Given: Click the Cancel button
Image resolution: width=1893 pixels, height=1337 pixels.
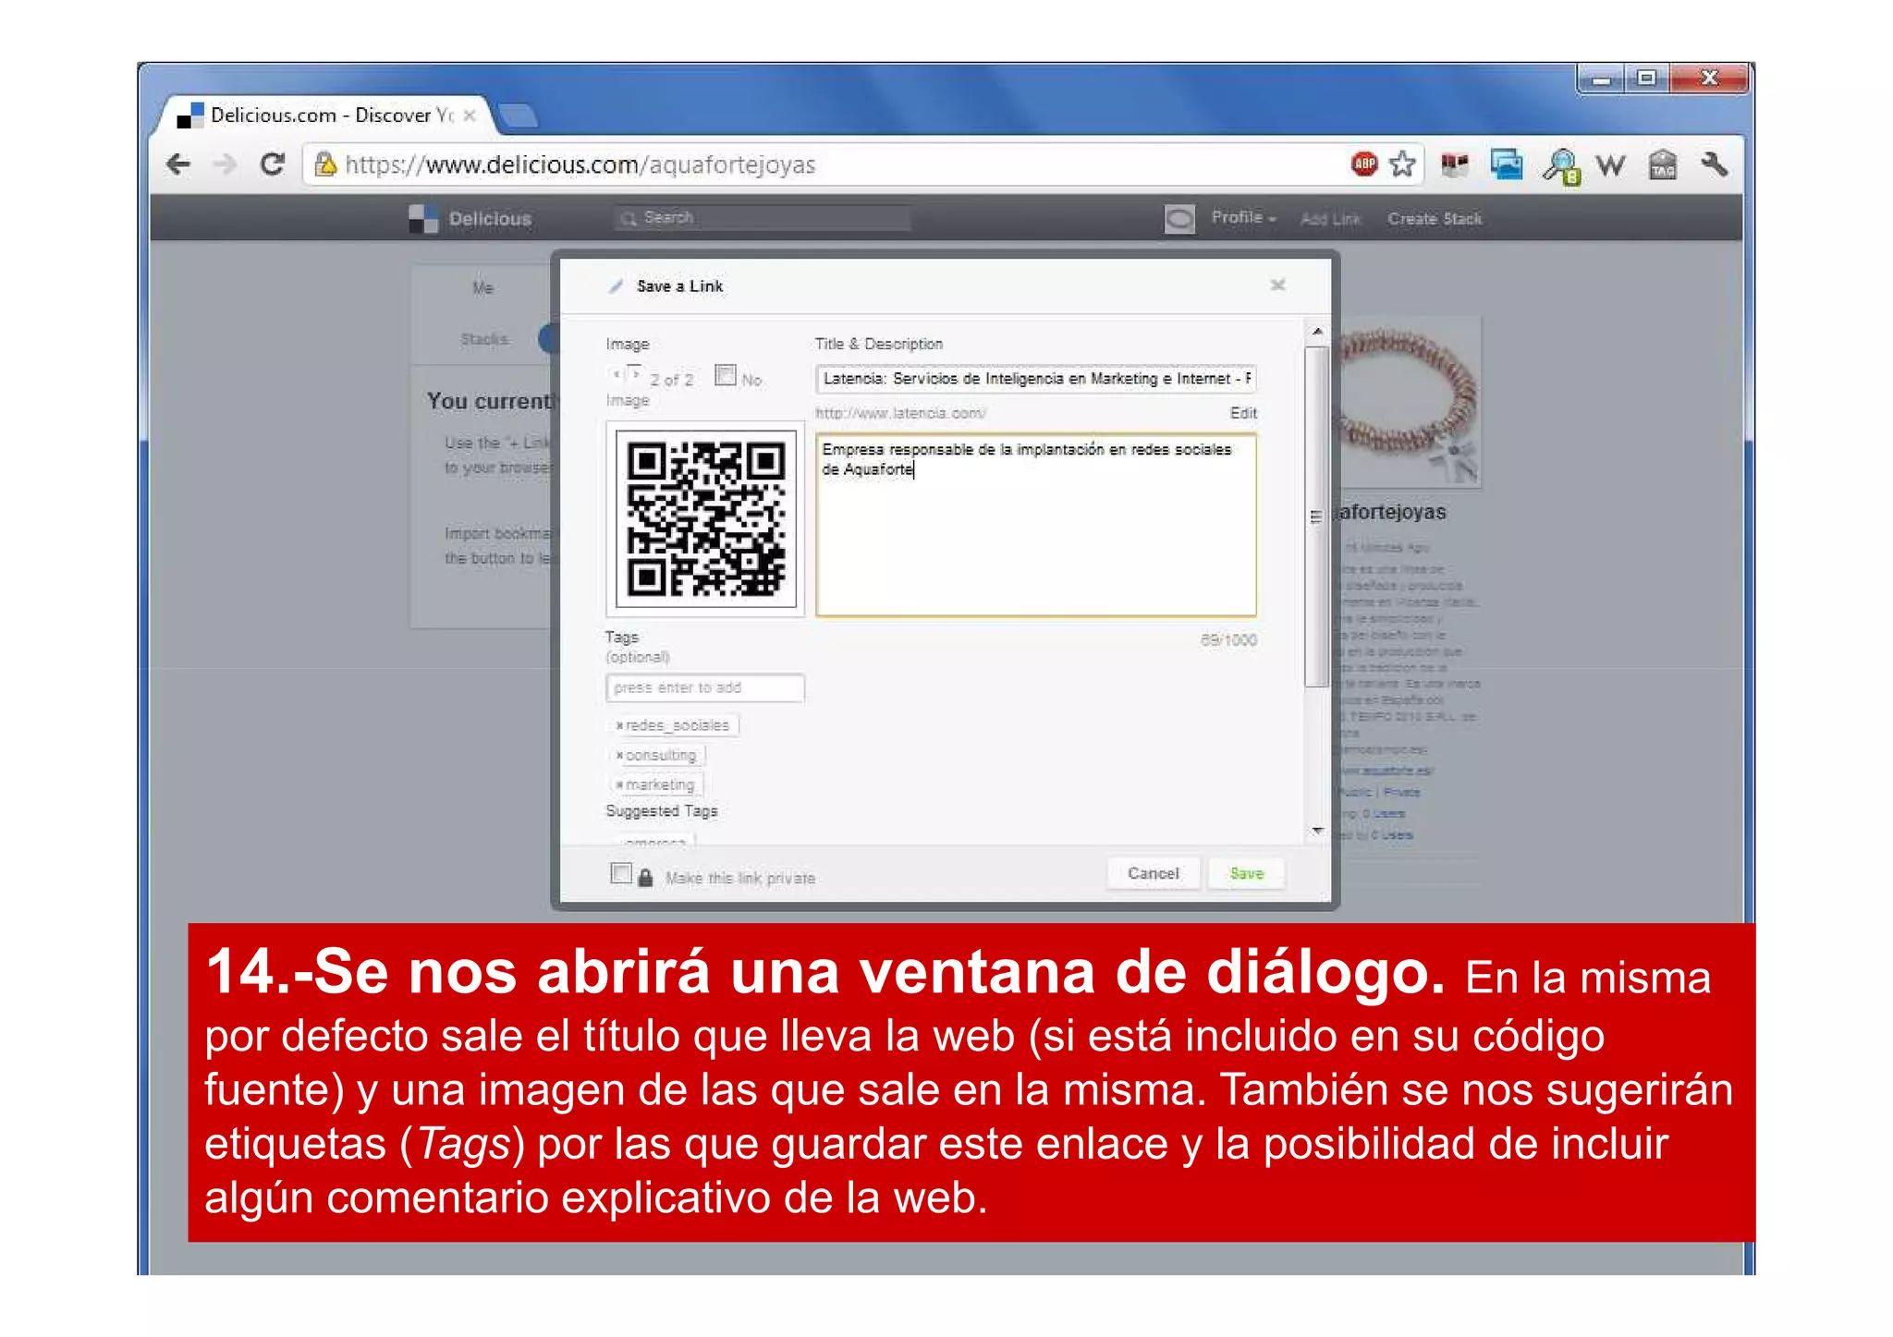Looking at the screenshot, I should coord(1154,873).
